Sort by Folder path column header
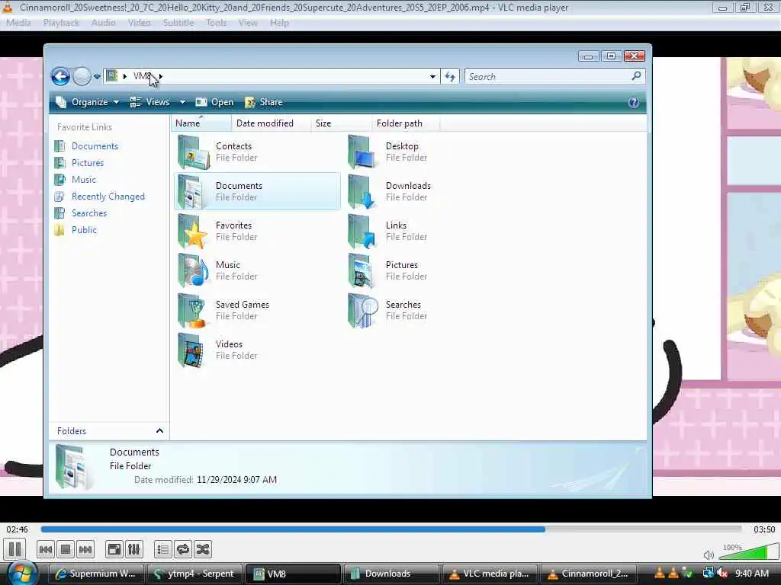Screen dimensions: 781x585 pos(406,123)
